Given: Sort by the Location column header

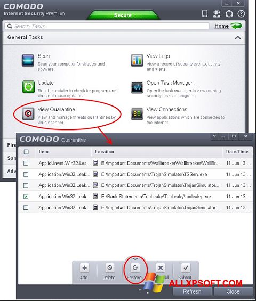Looking at the screenshot, I should (105, 152).
